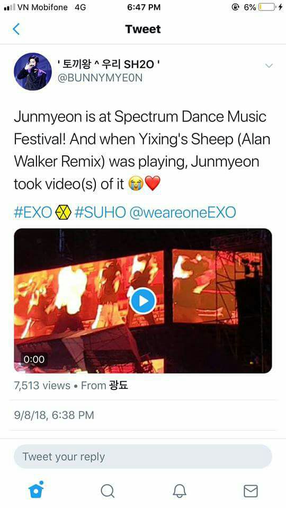Open the #EXO hashtag
This screenshot has height=508, width=286.
(33, 213)
